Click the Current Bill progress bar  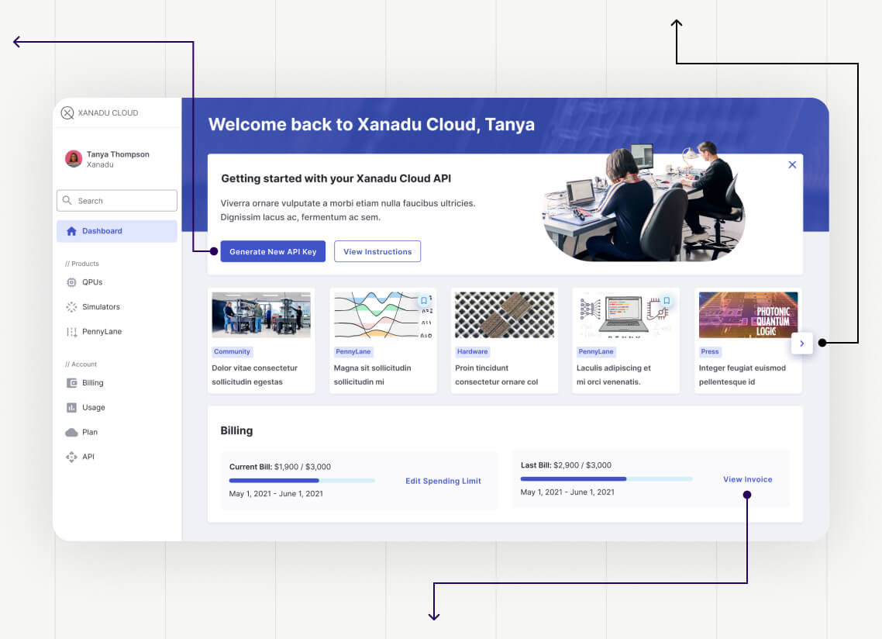coord(302,481)
